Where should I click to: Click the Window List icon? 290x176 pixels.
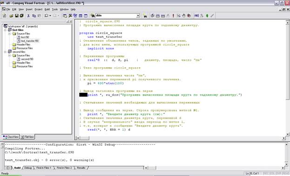[x=75, y=16]
